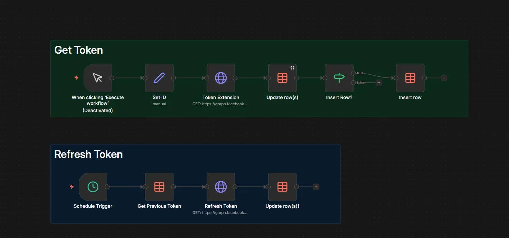This screenshot has width=509, height=238.
Task: Select the Get Previous Token node
Action: click(159, 187)
